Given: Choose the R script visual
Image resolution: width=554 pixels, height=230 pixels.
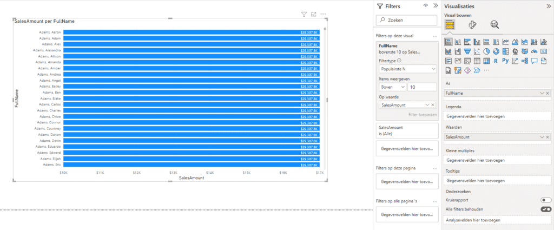Looking at the screenshot, I should pos(496,61).
